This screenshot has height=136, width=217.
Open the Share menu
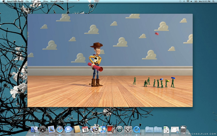pyautogui.click(x=46, y=1)
